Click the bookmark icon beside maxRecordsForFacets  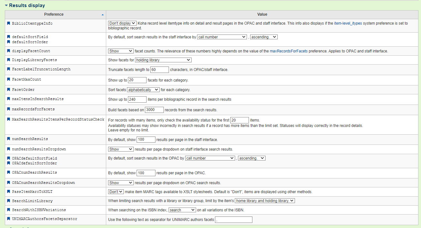(9, 109)
